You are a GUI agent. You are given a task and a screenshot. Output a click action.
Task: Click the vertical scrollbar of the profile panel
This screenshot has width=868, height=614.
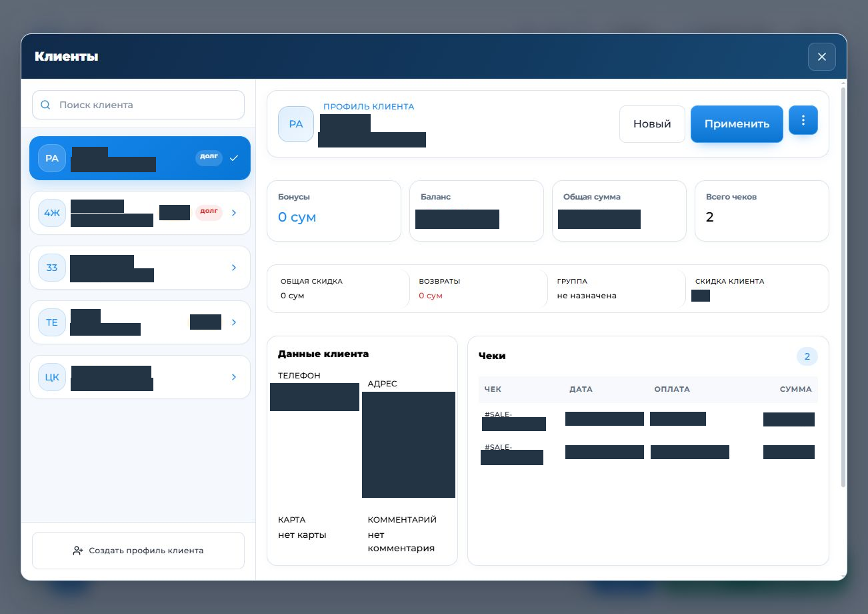coord(843,287)
